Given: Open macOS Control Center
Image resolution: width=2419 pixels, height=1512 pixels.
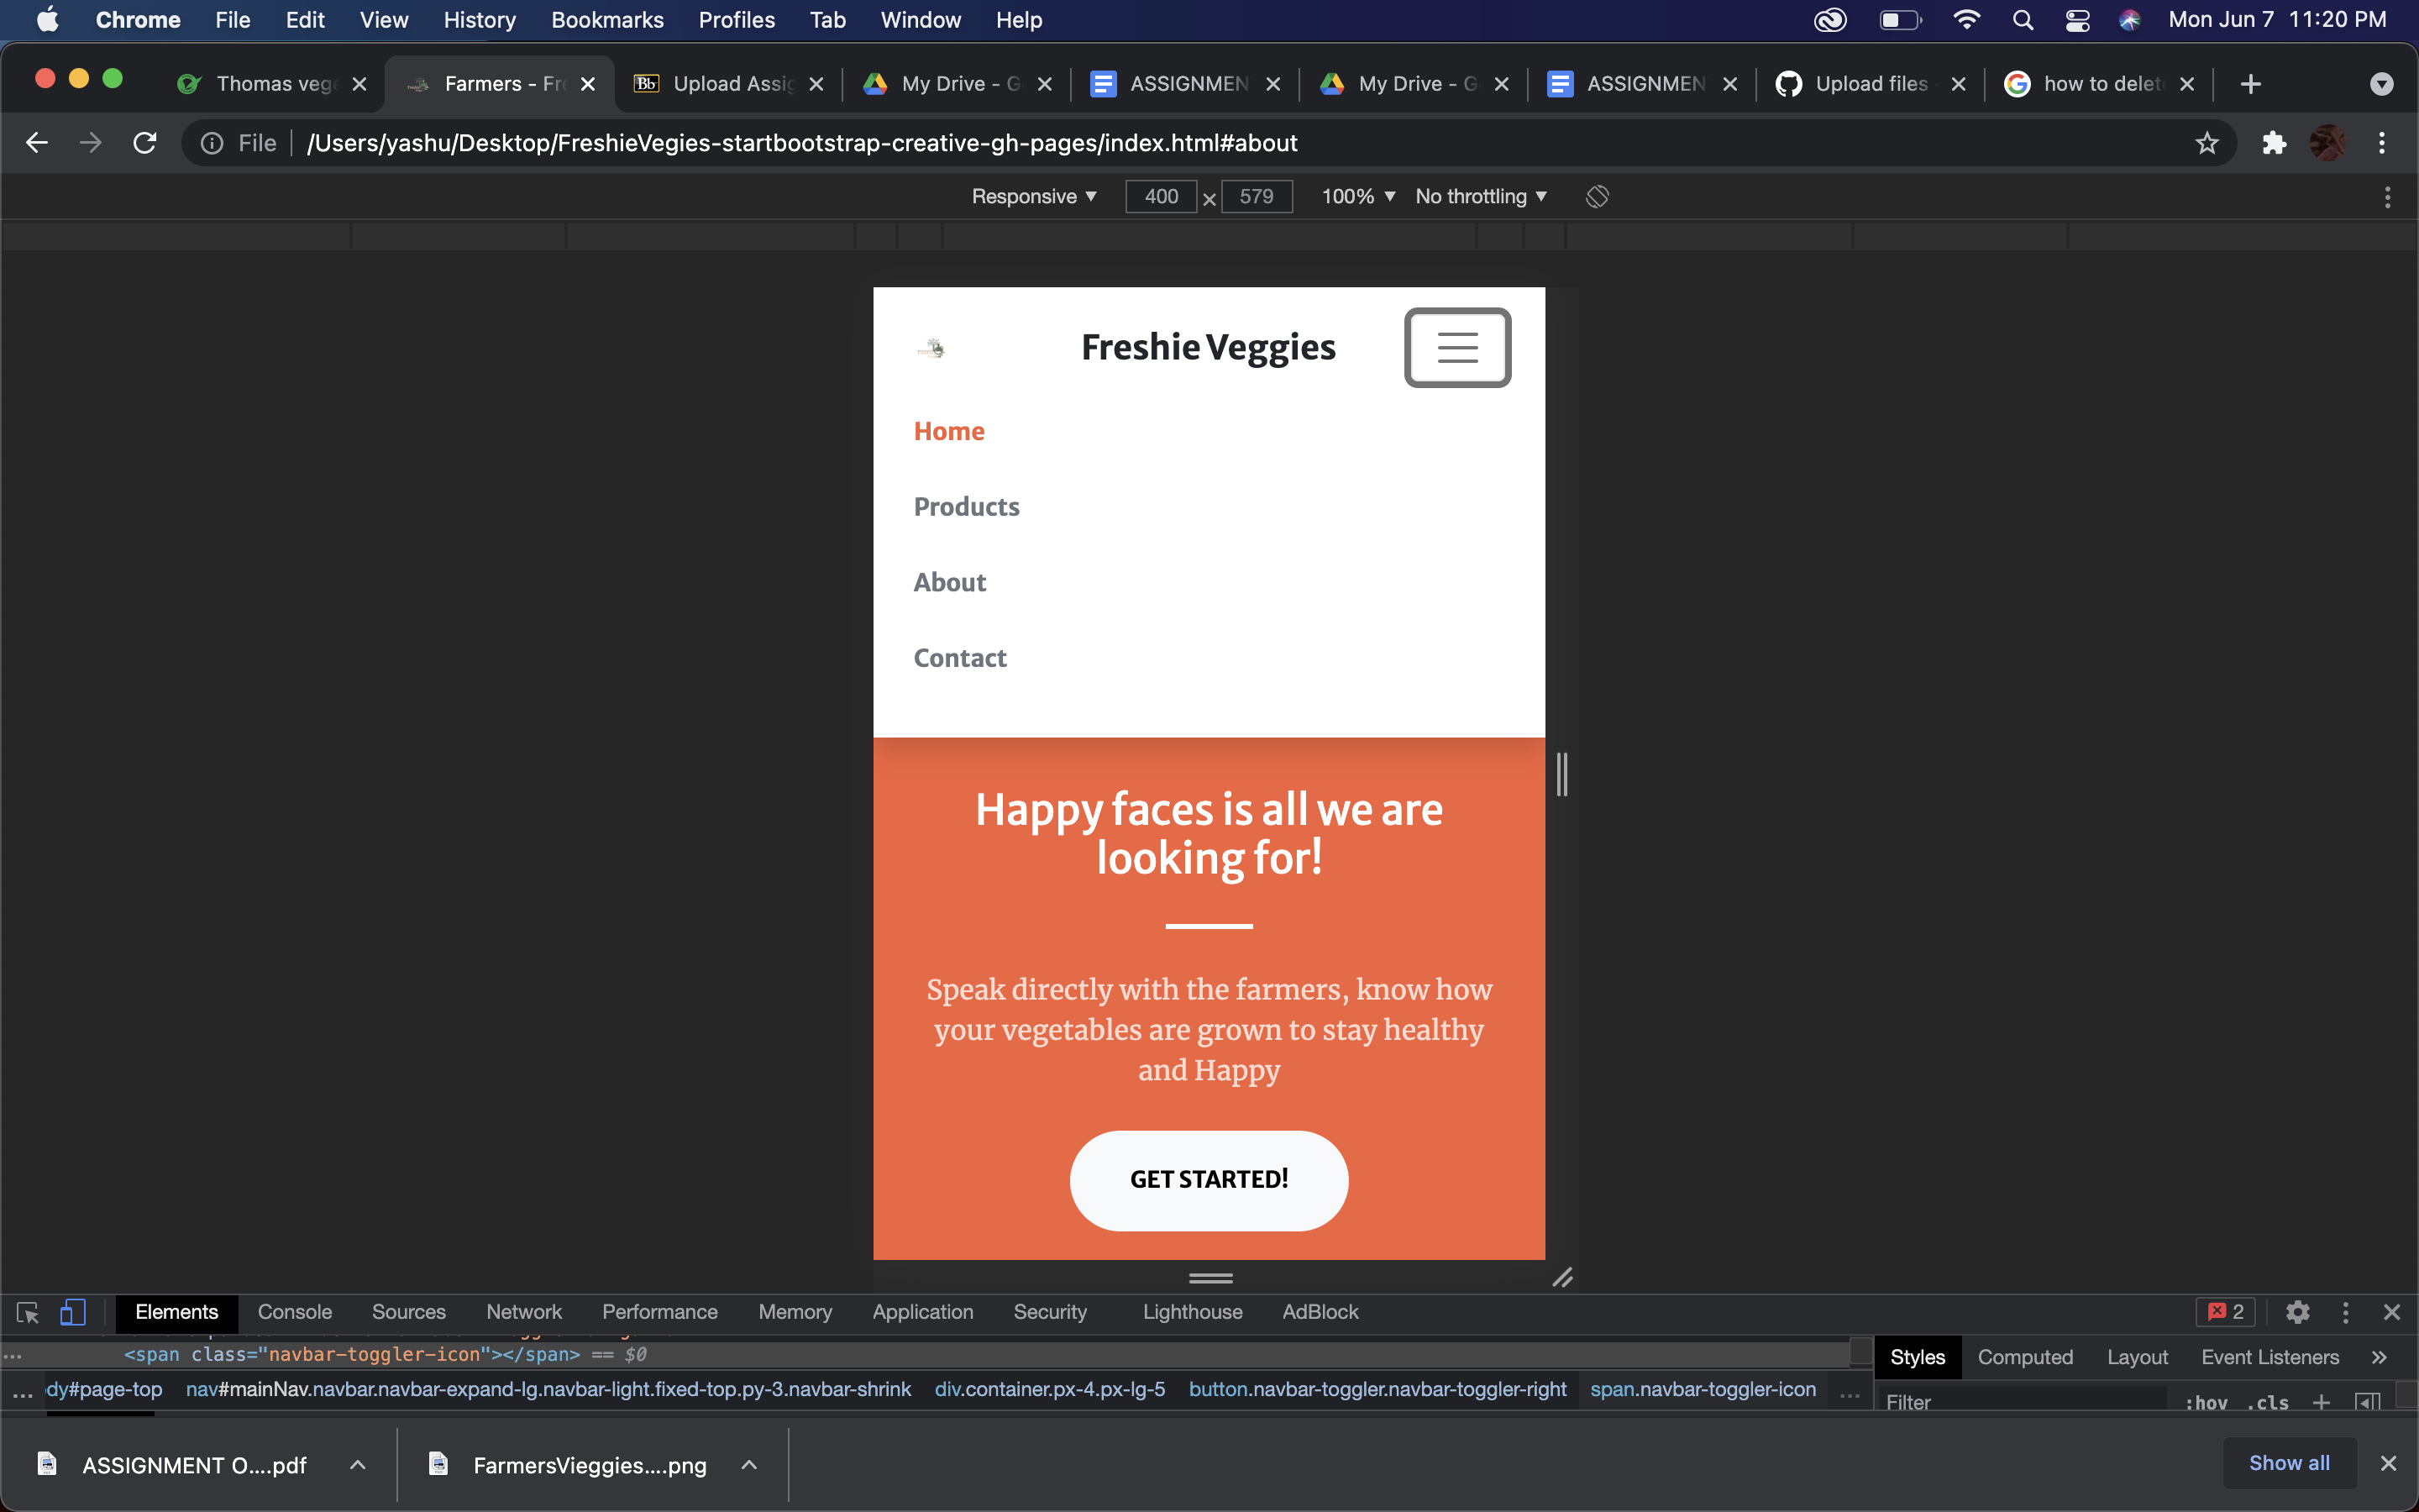Looking at the screenshot, I should tap(2077, 20).
